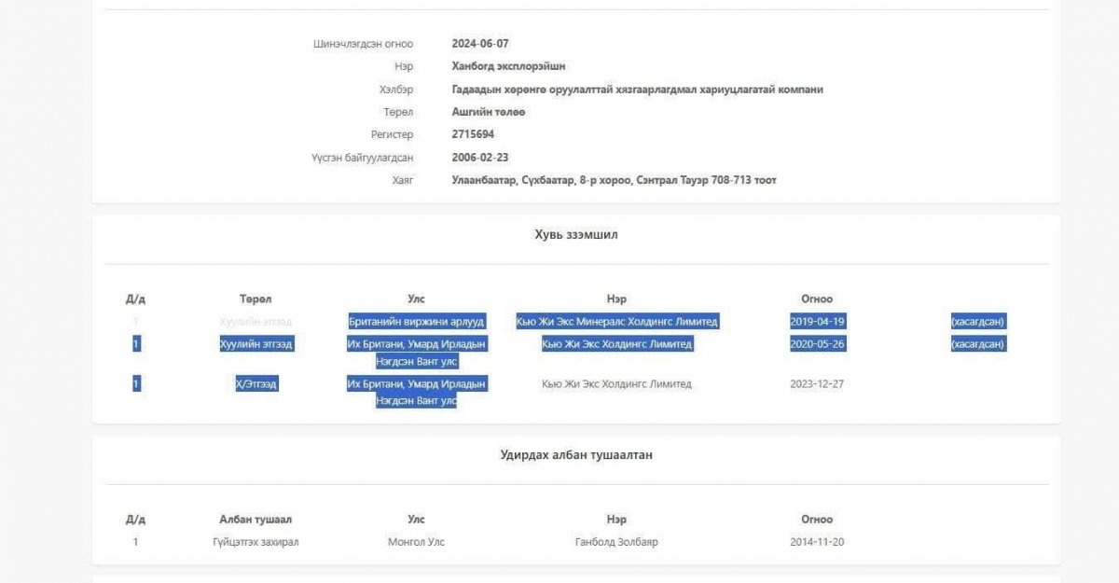This screenshot has width=1119, height=583.
Task: Select the Улаанбаатар, Сүхбаатар address text
Action: point(614,180)
